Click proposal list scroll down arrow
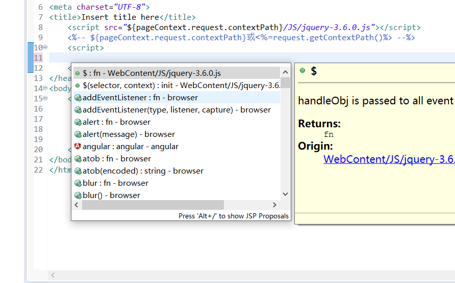The image size is (455, 283). tap(285, 194)
